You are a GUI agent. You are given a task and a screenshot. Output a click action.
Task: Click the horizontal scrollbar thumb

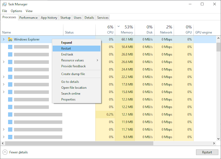(79, 143)
